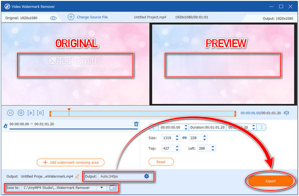Click the orange playhead marker on timeline

[69, 110]
